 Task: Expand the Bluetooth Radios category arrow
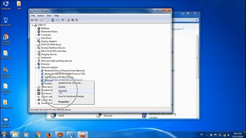[36, 31]
